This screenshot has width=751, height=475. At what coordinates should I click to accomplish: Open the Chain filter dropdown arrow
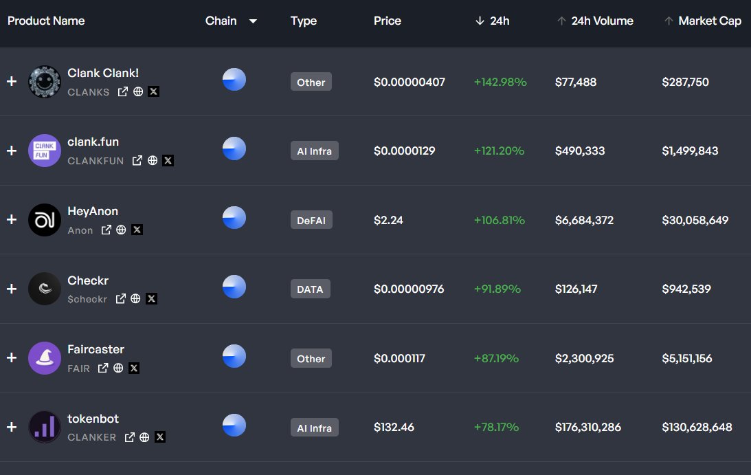pyautogui.click(x=253, y=21)
